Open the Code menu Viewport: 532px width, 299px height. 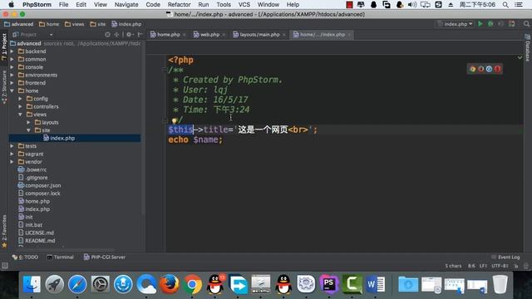click(x=153, y=4)
